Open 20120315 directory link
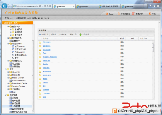162x115 pixels. (47, 46)
